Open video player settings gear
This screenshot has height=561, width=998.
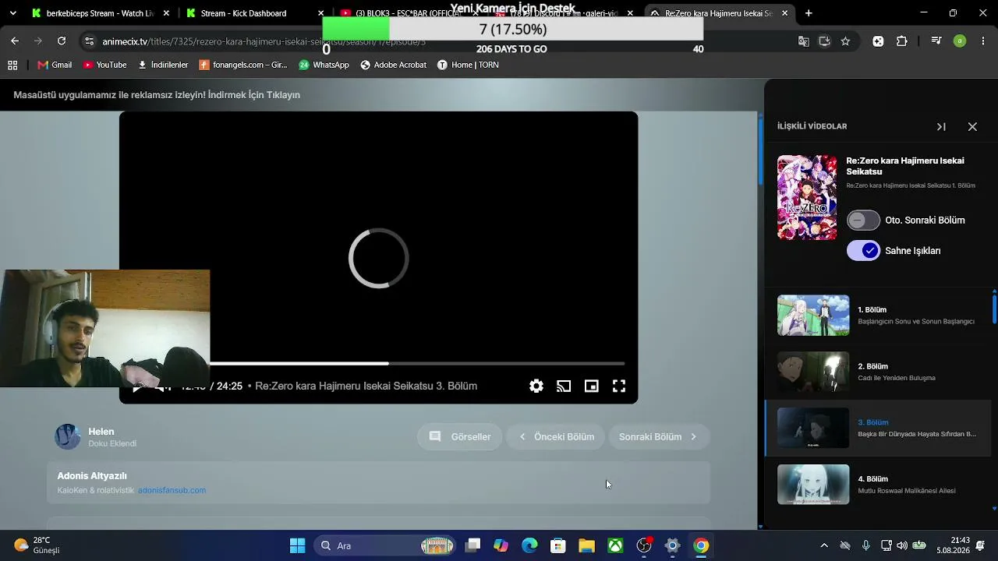[536, 386]
